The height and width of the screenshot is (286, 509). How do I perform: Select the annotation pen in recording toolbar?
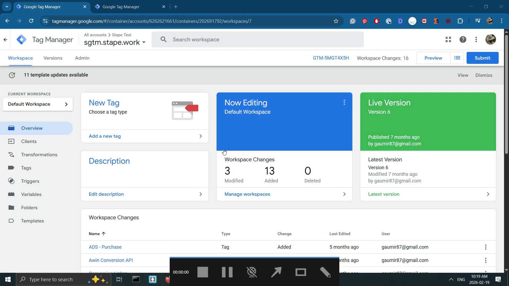coord(325,272)
